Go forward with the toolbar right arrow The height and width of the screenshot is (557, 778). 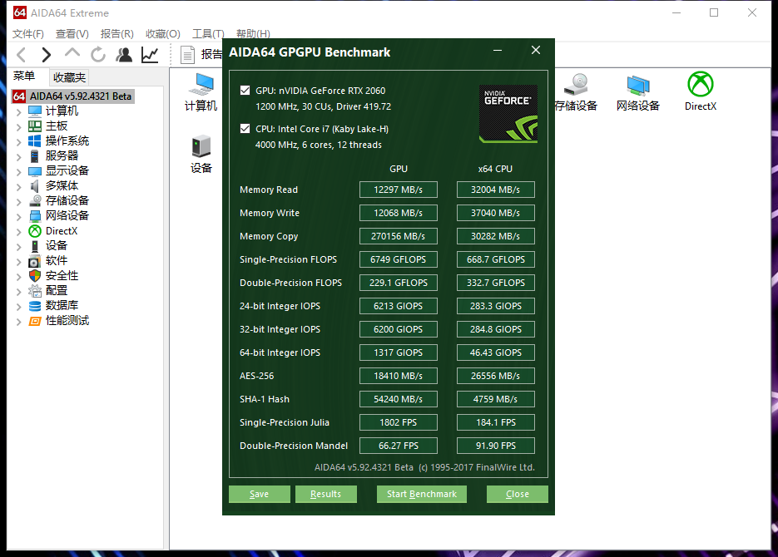46,55
